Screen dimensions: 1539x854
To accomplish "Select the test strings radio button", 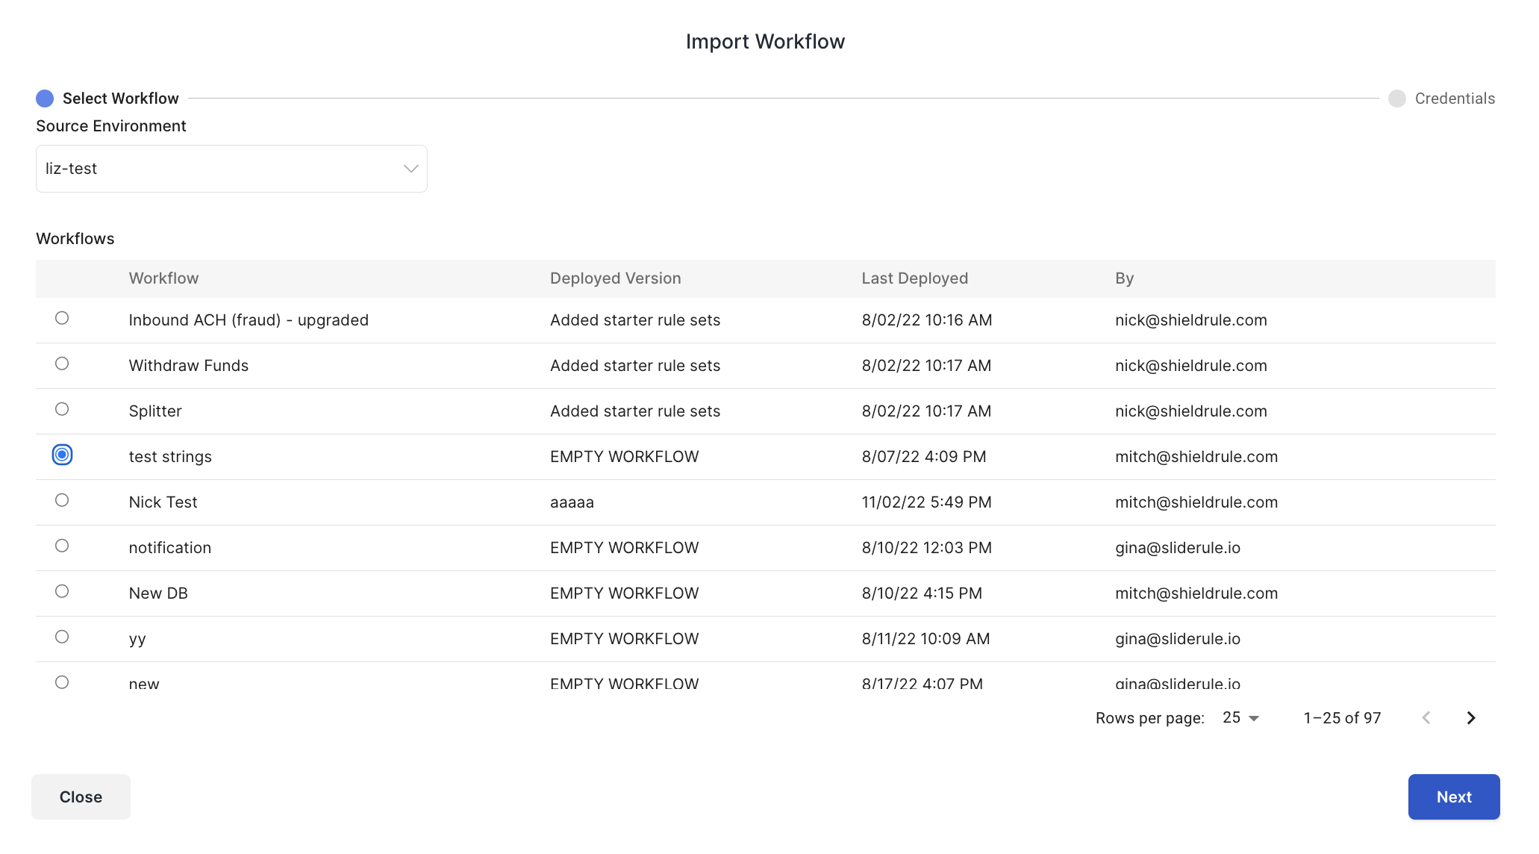I will [x=62, y=455].
